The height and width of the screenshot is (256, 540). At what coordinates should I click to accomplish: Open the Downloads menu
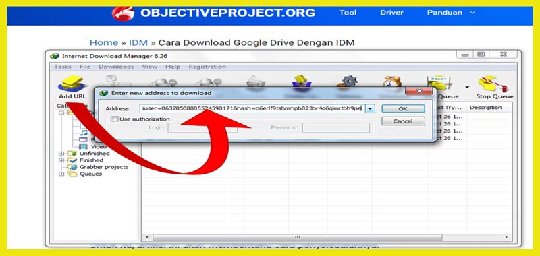tap(116, 67)
